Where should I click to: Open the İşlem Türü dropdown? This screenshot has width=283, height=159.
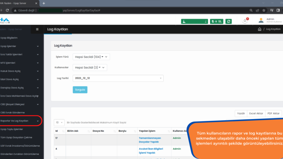click(91, 57)
